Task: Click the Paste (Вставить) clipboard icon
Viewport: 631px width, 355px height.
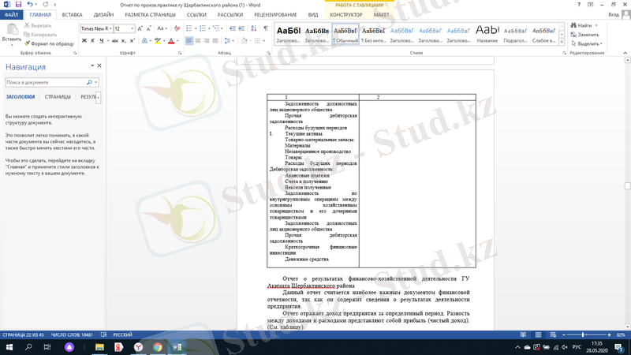Action: (12, 29)
